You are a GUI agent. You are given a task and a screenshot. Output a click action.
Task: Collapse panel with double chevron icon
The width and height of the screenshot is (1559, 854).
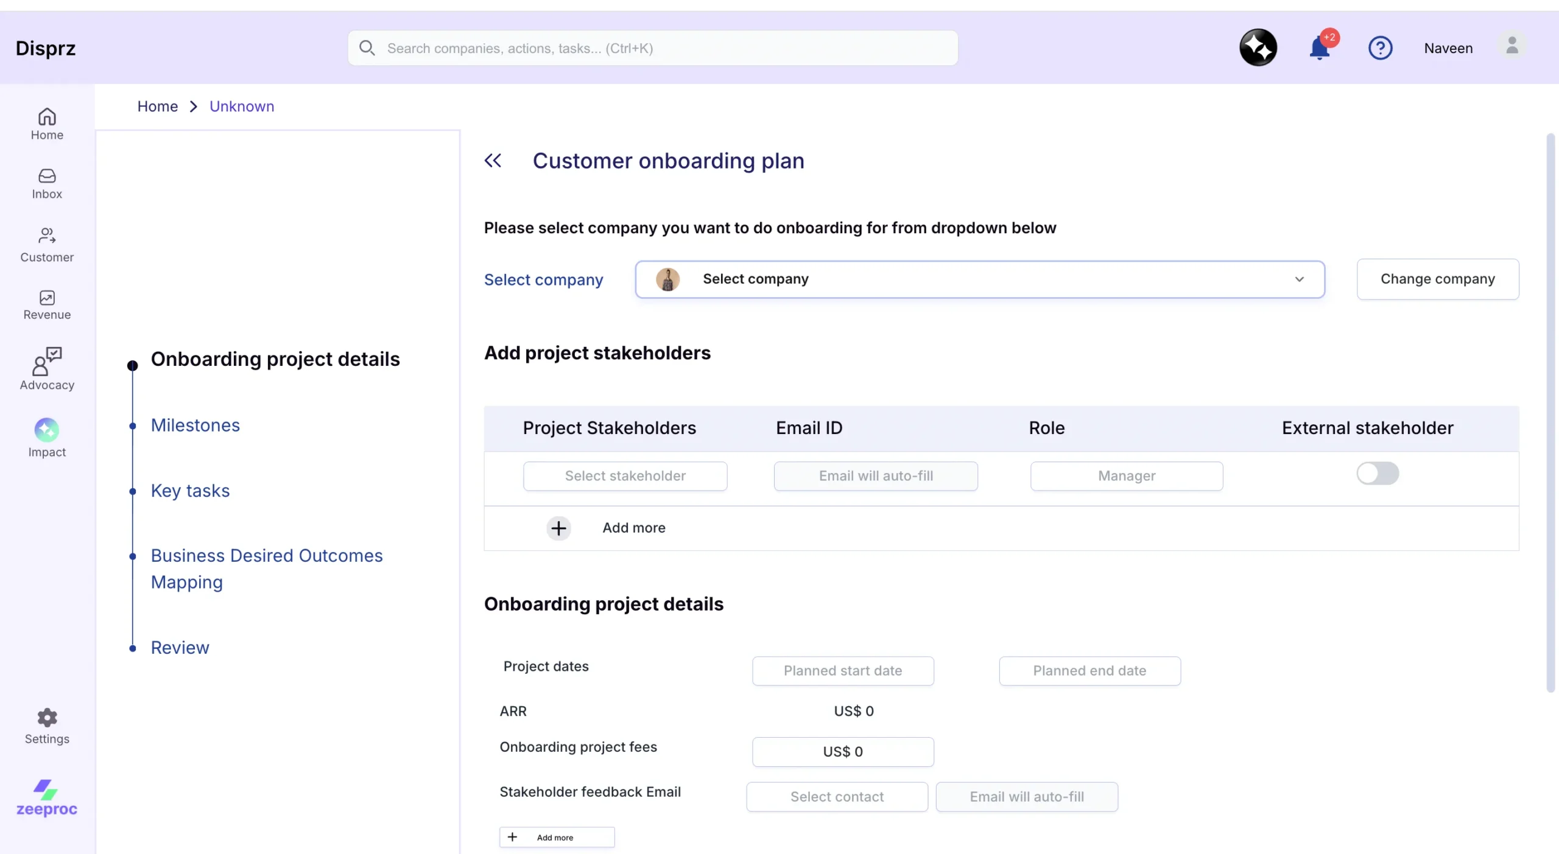[x=493, y=161]
